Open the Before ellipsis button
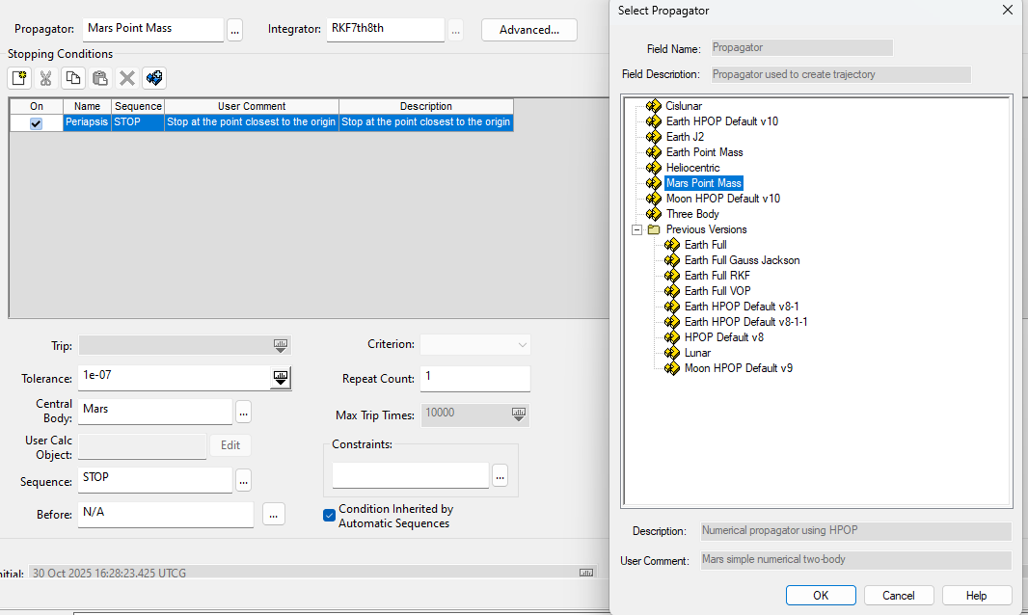Image resolution: width=1028 pixels, height=615 pixels. click(x=273, y=514)
